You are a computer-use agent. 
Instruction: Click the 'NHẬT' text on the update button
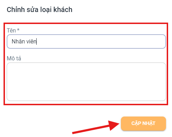[x=149, y=123]
